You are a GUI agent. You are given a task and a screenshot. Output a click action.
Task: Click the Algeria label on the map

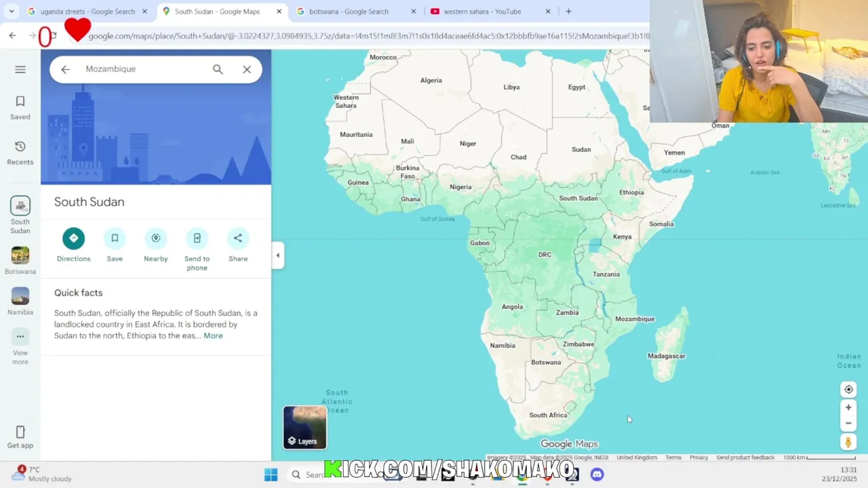[431, 80]
